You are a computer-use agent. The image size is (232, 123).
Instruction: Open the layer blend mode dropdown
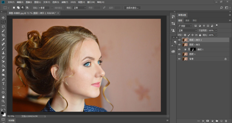187,31
